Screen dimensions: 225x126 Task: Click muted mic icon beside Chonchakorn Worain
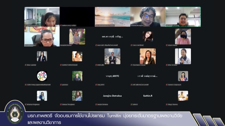tap(131, 65)
